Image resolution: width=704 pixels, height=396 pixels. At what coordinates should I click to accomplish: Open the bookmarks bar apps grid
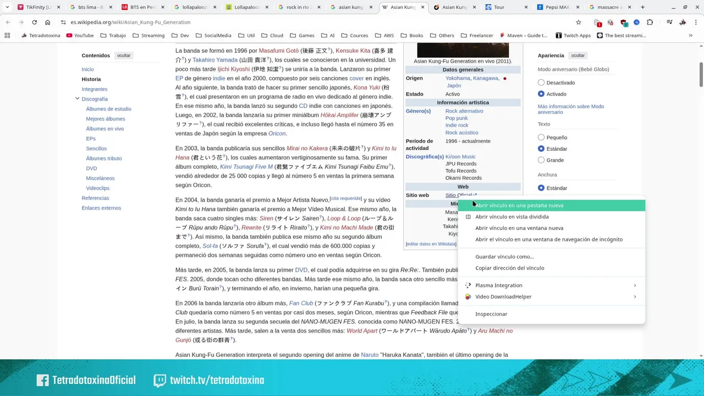click(x=7, y=35)
